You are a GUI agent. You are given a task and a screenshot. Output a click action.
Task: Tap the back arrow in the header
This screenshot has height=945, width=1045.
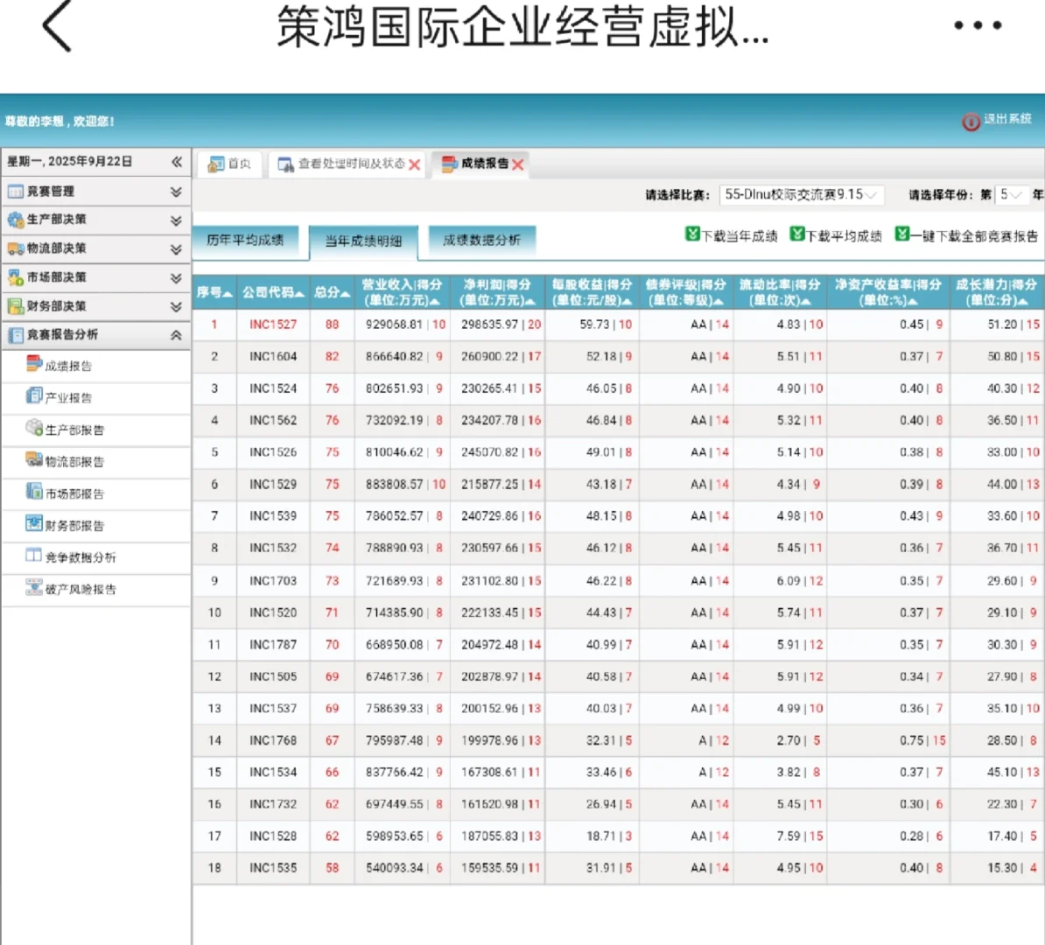[57, 25]
